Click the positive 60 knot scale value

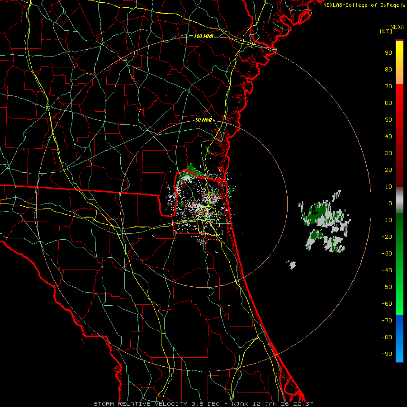[x=388, y=103]
